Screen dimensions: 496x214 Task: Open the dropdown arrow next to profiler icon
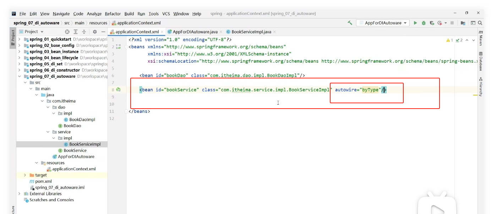(x=445, y=23)
